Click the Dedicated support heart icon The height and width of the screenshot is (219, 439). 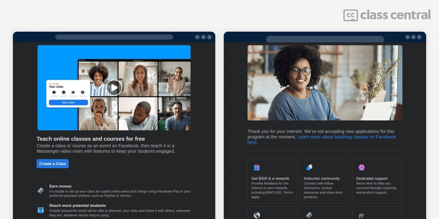[x=361, y=168]
